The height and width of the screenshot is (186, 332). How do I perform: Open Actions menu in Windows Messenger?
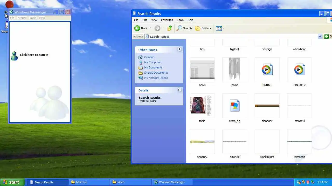22,18
